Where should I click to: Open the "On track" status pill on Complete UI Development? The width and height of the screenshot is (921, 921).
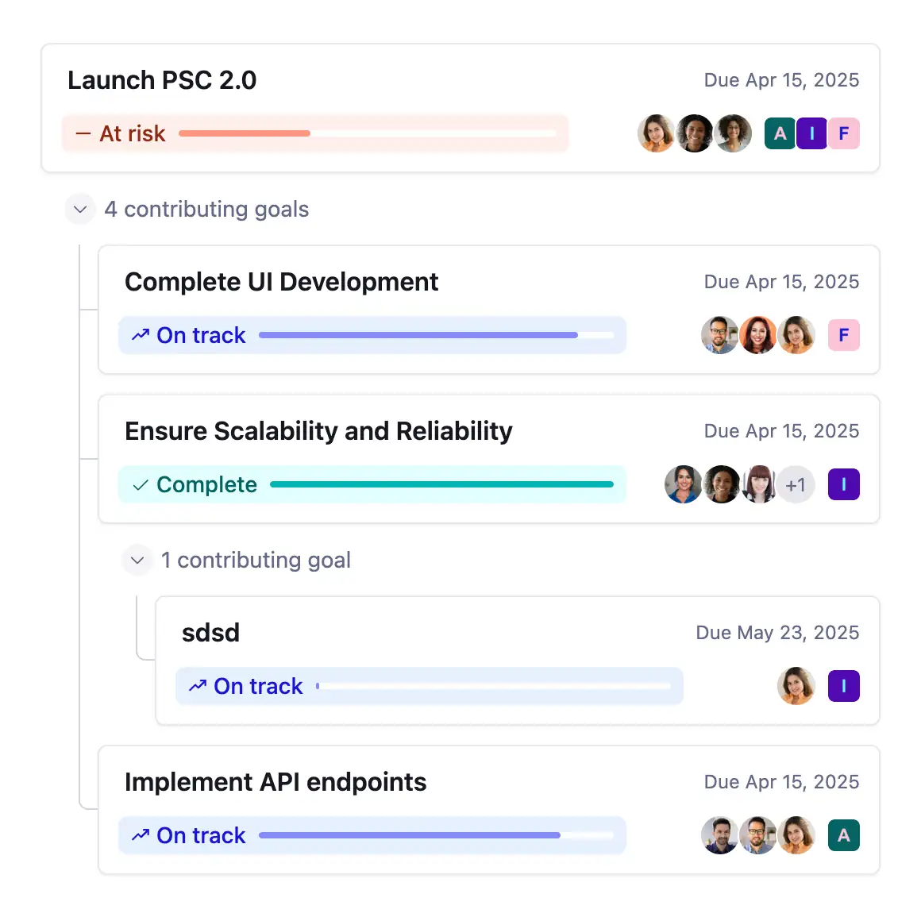tap(200, 335)
